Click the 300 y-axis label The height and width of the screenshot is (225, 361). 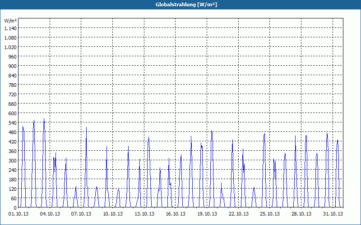tap(13, 161)
